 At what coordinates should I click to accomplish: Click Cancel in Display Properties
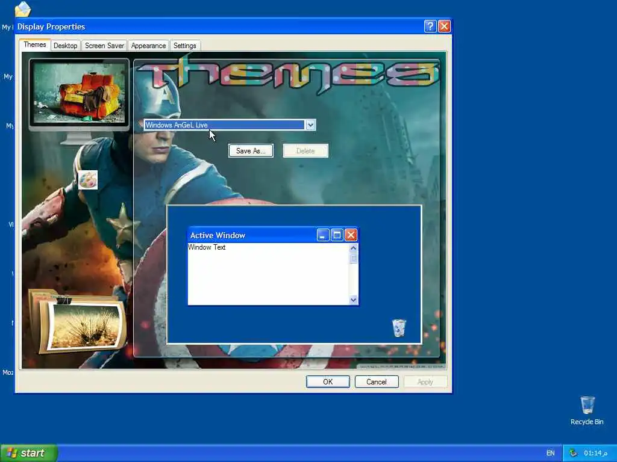click(x=377, y=382)
